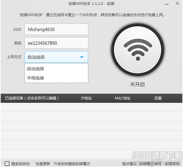The height and width of the screenshot is (167, 183).
Task: Click the MAC地址 column header
Action: coord(123,98)
